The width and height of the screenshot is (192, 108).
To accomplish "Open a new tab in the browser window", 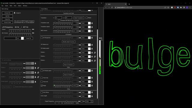I will 129,4.
